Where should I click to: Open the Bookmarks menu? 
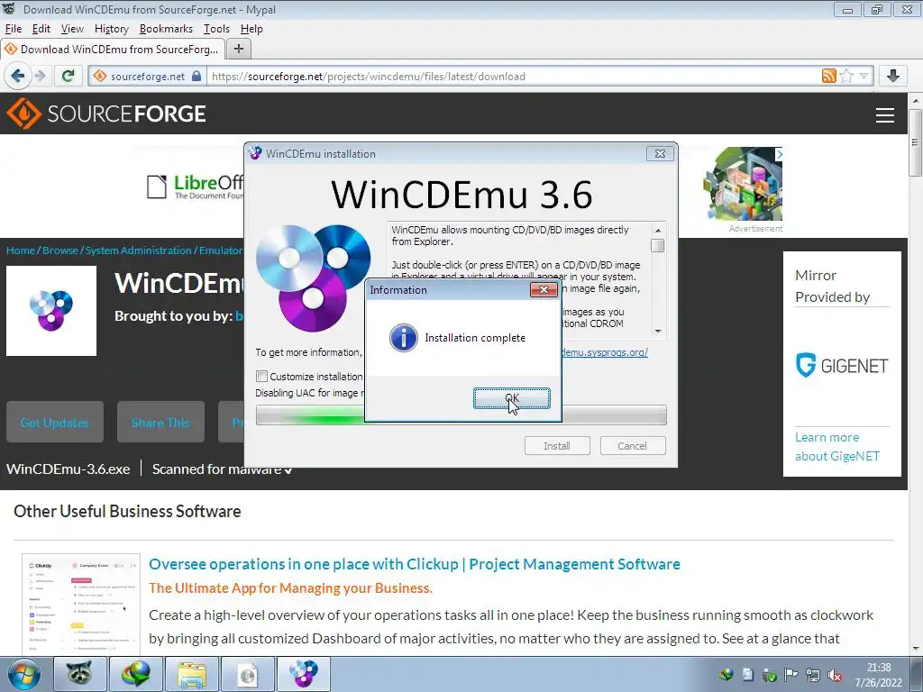(166, 29)
